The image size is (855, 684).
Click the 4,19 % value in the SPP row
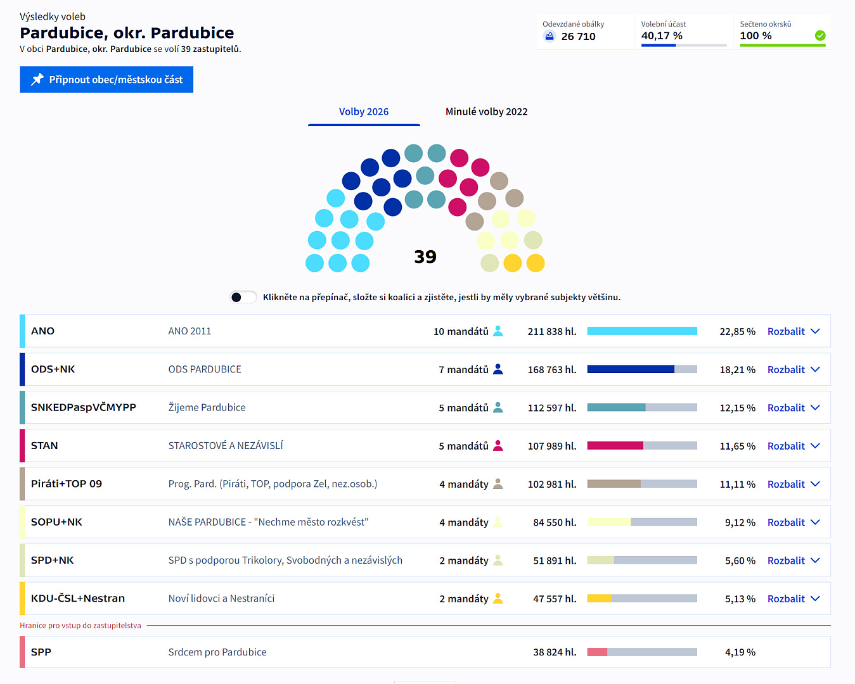pyautogui.click(x=740, y=652)
